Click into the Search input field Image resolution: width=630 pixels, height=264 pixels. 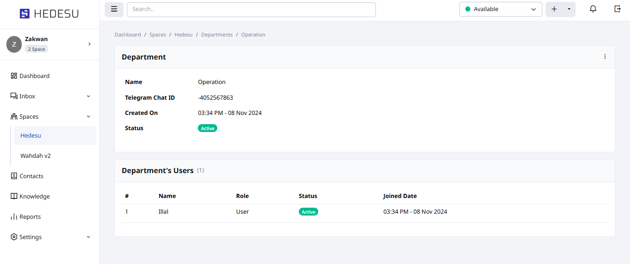click(x=251, y=9)
